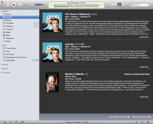This screenshot has height=124, width=153.
Task: Click the Podcasts icon
Action: pos(4,26)
